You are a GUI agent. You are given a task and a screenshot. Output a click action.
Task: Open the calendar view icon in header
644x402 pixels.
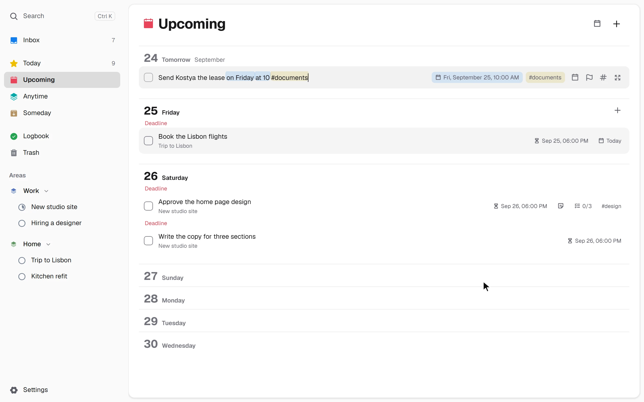597,24
